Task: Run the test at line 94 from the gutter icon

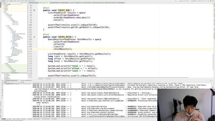Action: 34,10
